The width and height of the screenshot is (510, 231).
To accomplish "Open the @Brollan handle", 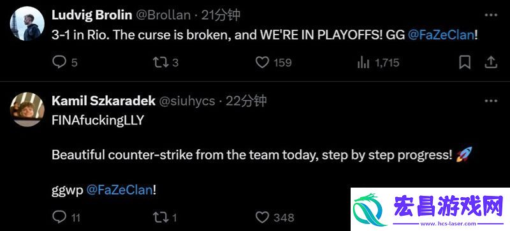I will coord(163,15).
